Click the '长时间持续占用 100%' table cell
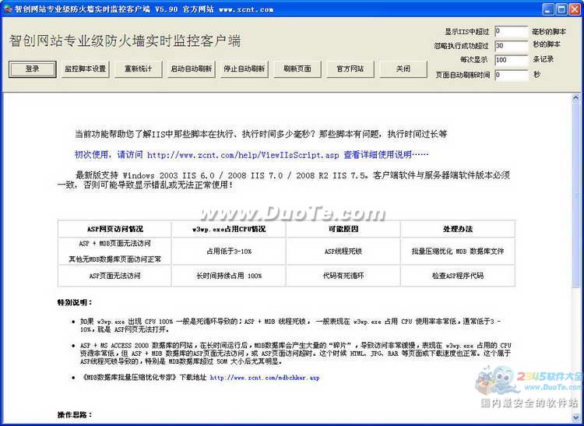The image size is (584, 426). click(229, 276)
